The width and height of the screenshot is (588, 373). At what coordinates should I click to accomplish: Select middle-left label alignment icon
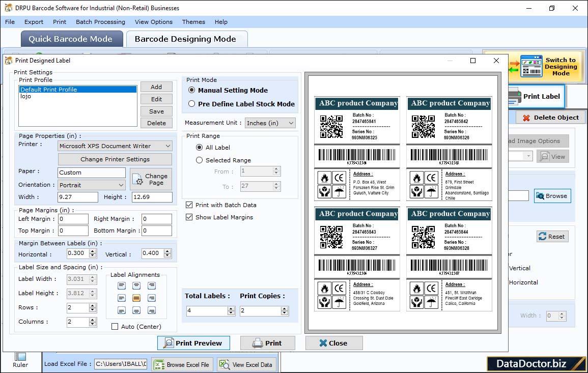122,298
